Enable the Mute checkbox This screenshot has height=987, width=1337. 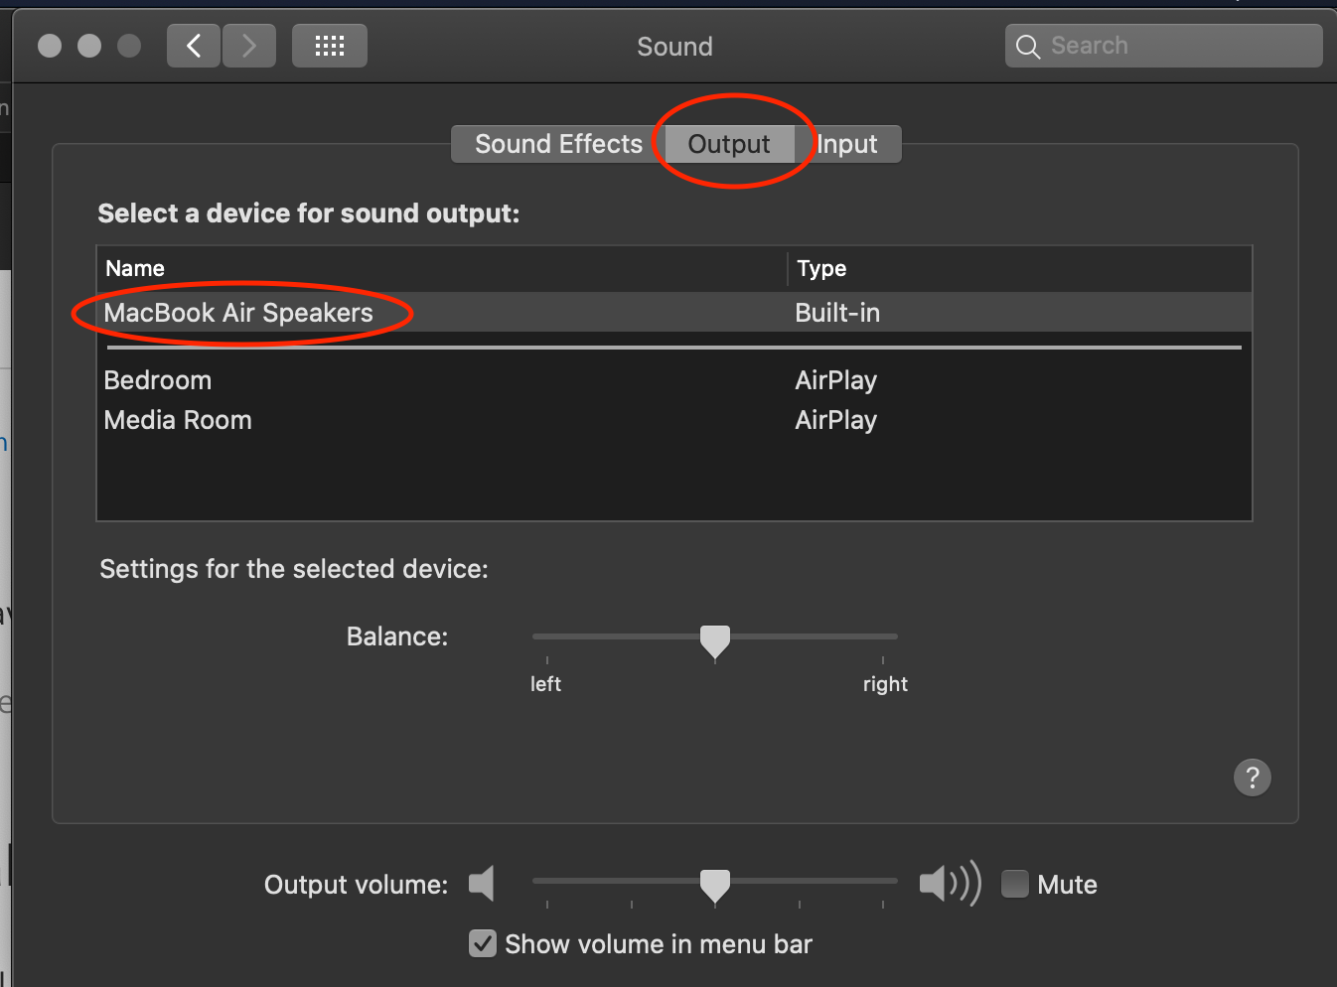click(1015, 884)
